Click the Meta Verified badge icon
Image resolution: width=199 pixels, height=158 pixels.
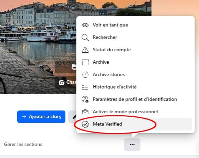85,124
